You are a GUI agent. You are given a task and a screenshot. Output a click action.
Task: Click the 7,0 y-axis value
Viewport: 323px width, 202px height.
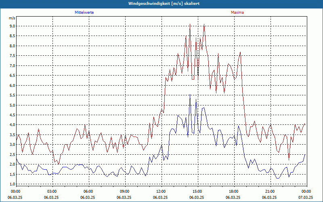[x=12, y=65]
